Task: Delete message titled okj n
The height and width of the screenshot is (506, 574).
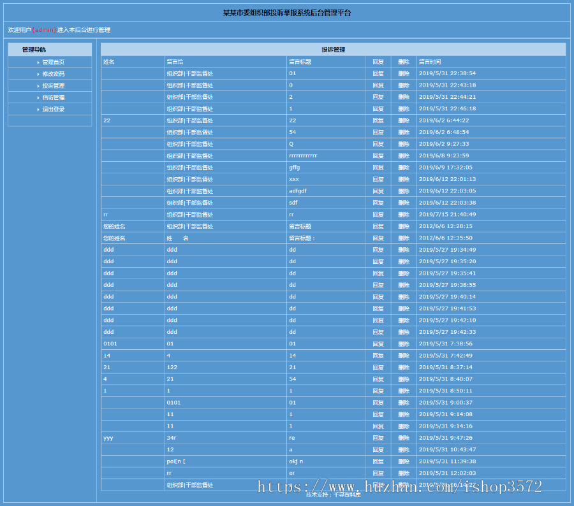Action: click(x=404, y=461)
